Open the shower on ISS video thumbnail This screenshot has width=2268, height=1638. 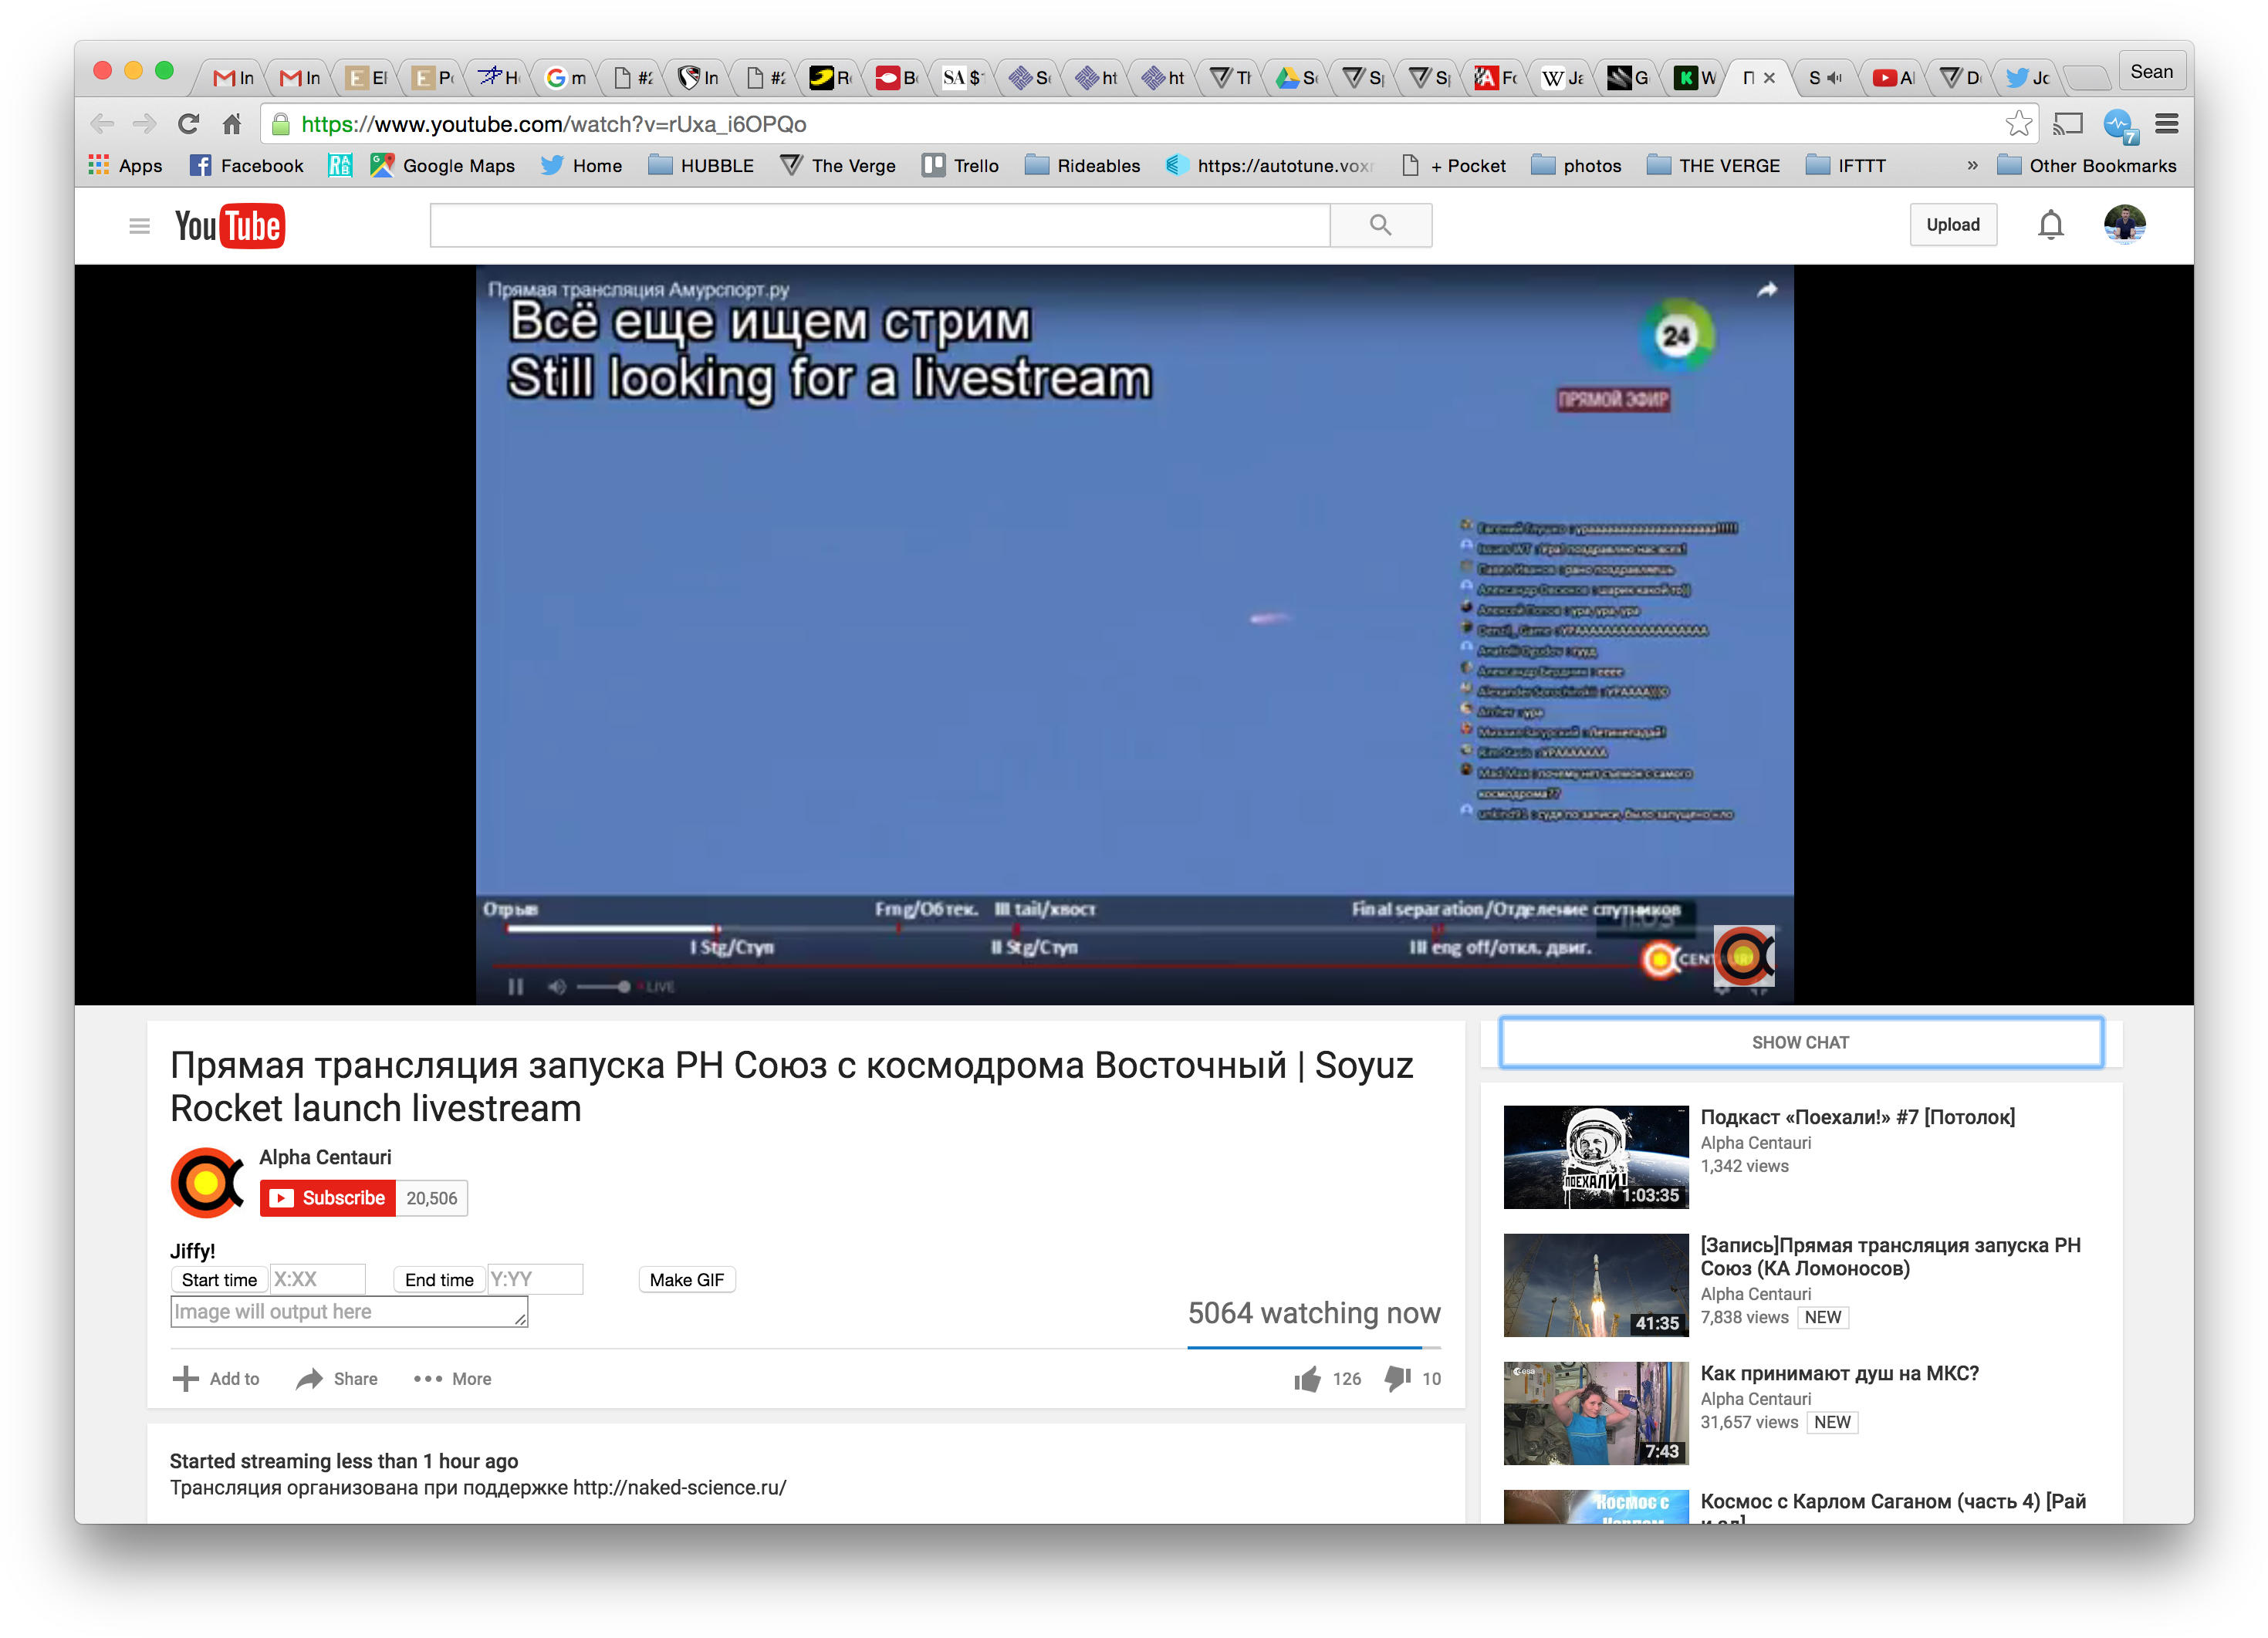point(1595,1413)
